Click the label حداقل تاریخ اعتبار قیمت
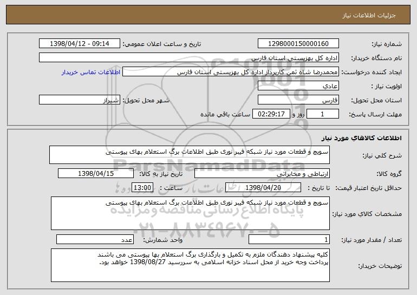The width and height of the screenshot is (417, 295). coord(369,188)
